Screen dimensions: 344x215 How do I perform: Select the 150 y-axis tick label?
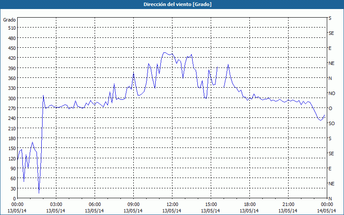(x=12, y=148)
